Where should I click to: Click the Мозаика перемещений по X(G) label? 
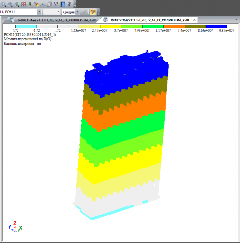pyautogui.click(x=28, y=39)
